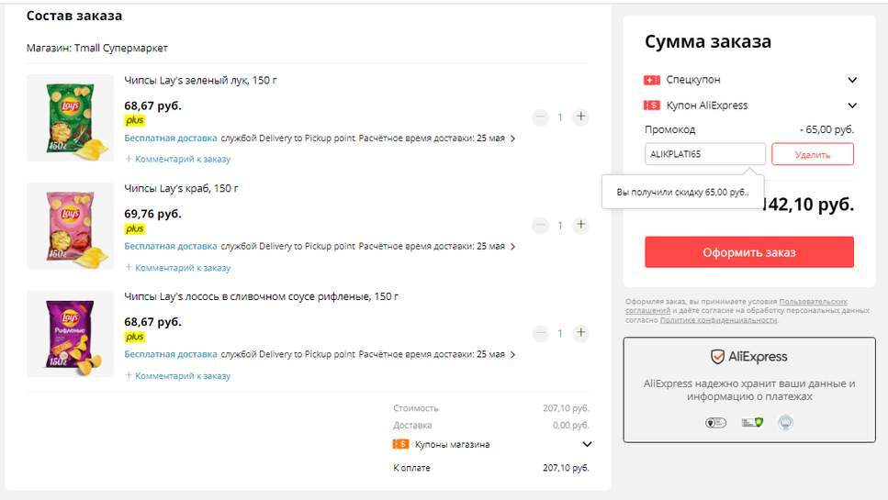Viewport: 888px width, 500px height.
Task: Decrease quantity of Lay's краб chips
Action: [x=540, y=226]
